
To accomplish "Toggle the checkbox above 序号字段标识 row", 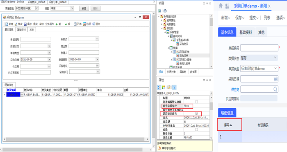I will 196,102.
